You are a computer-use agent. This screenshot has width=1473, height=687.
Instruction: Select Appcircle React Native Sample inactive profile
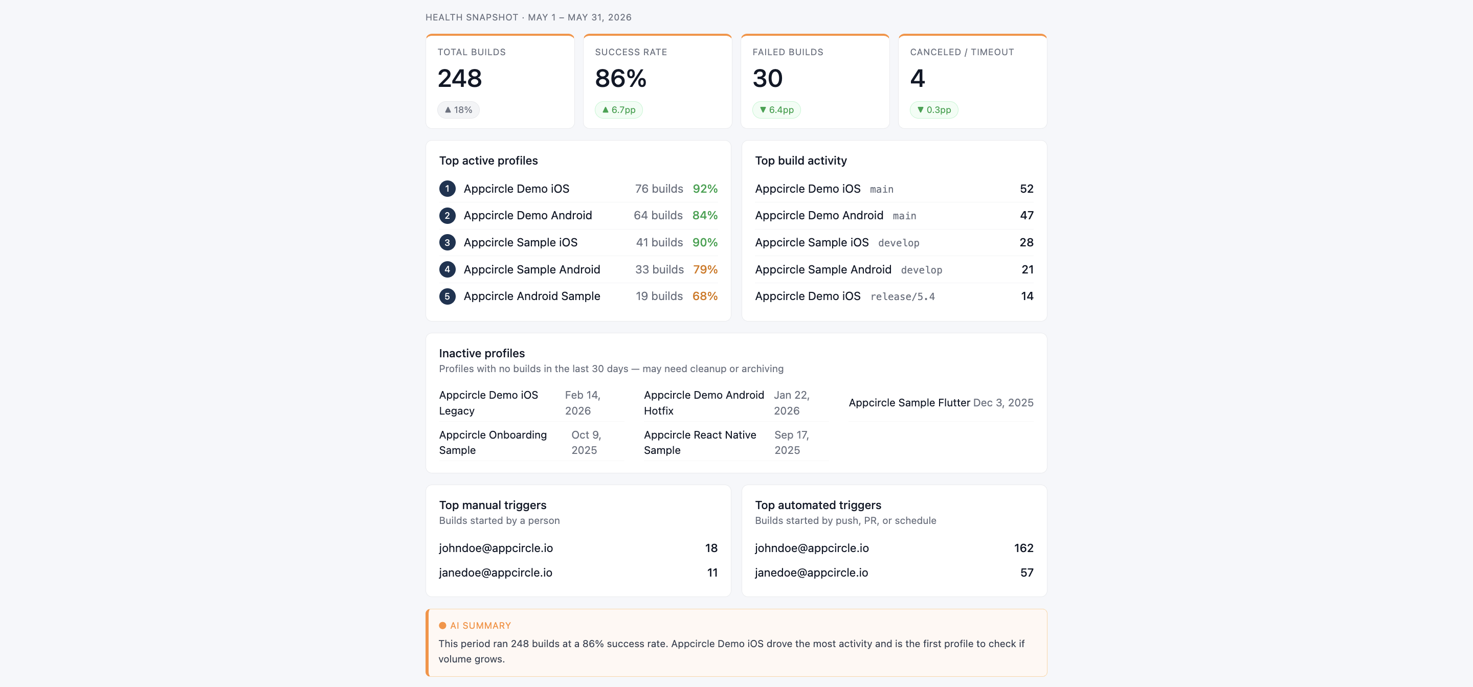click(736, 442)
